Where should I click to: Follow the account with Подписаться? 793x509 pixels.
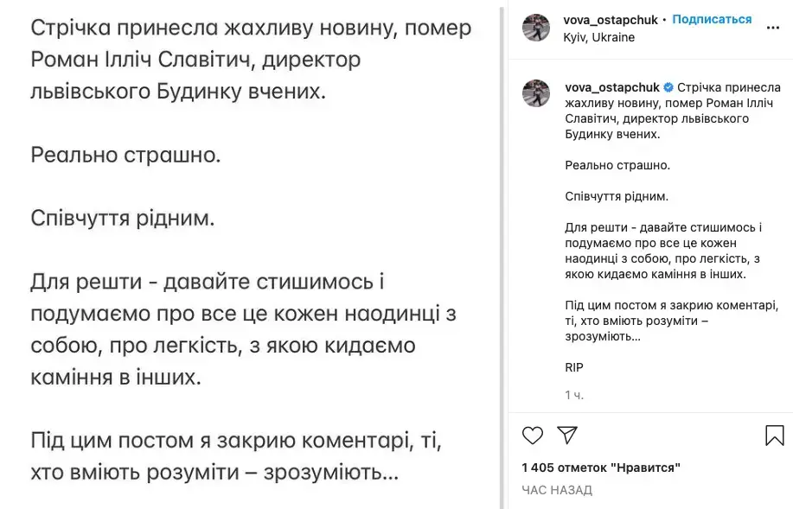point(712,19)
